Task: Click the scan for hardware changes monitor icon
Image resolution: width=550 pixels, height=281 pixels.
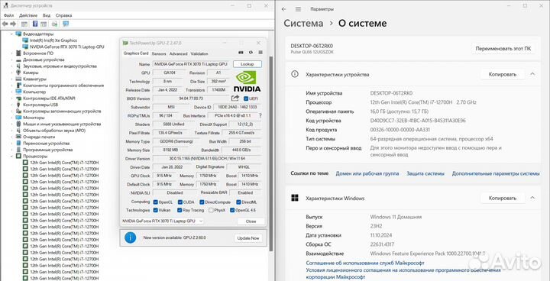Action: tap(66, 24)
